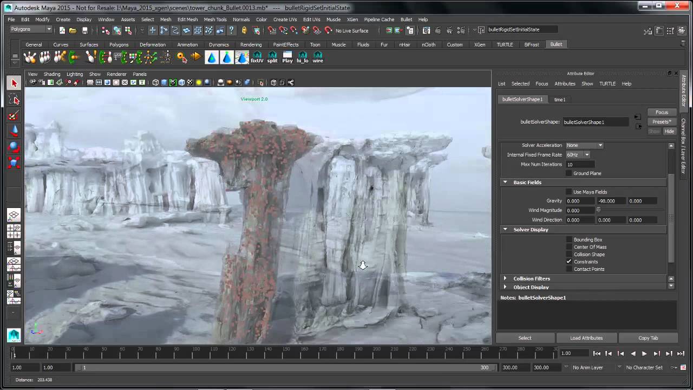Screen dimensions: 693x390
Task: Choose the Lasso select tool
Action: point(14,100)
